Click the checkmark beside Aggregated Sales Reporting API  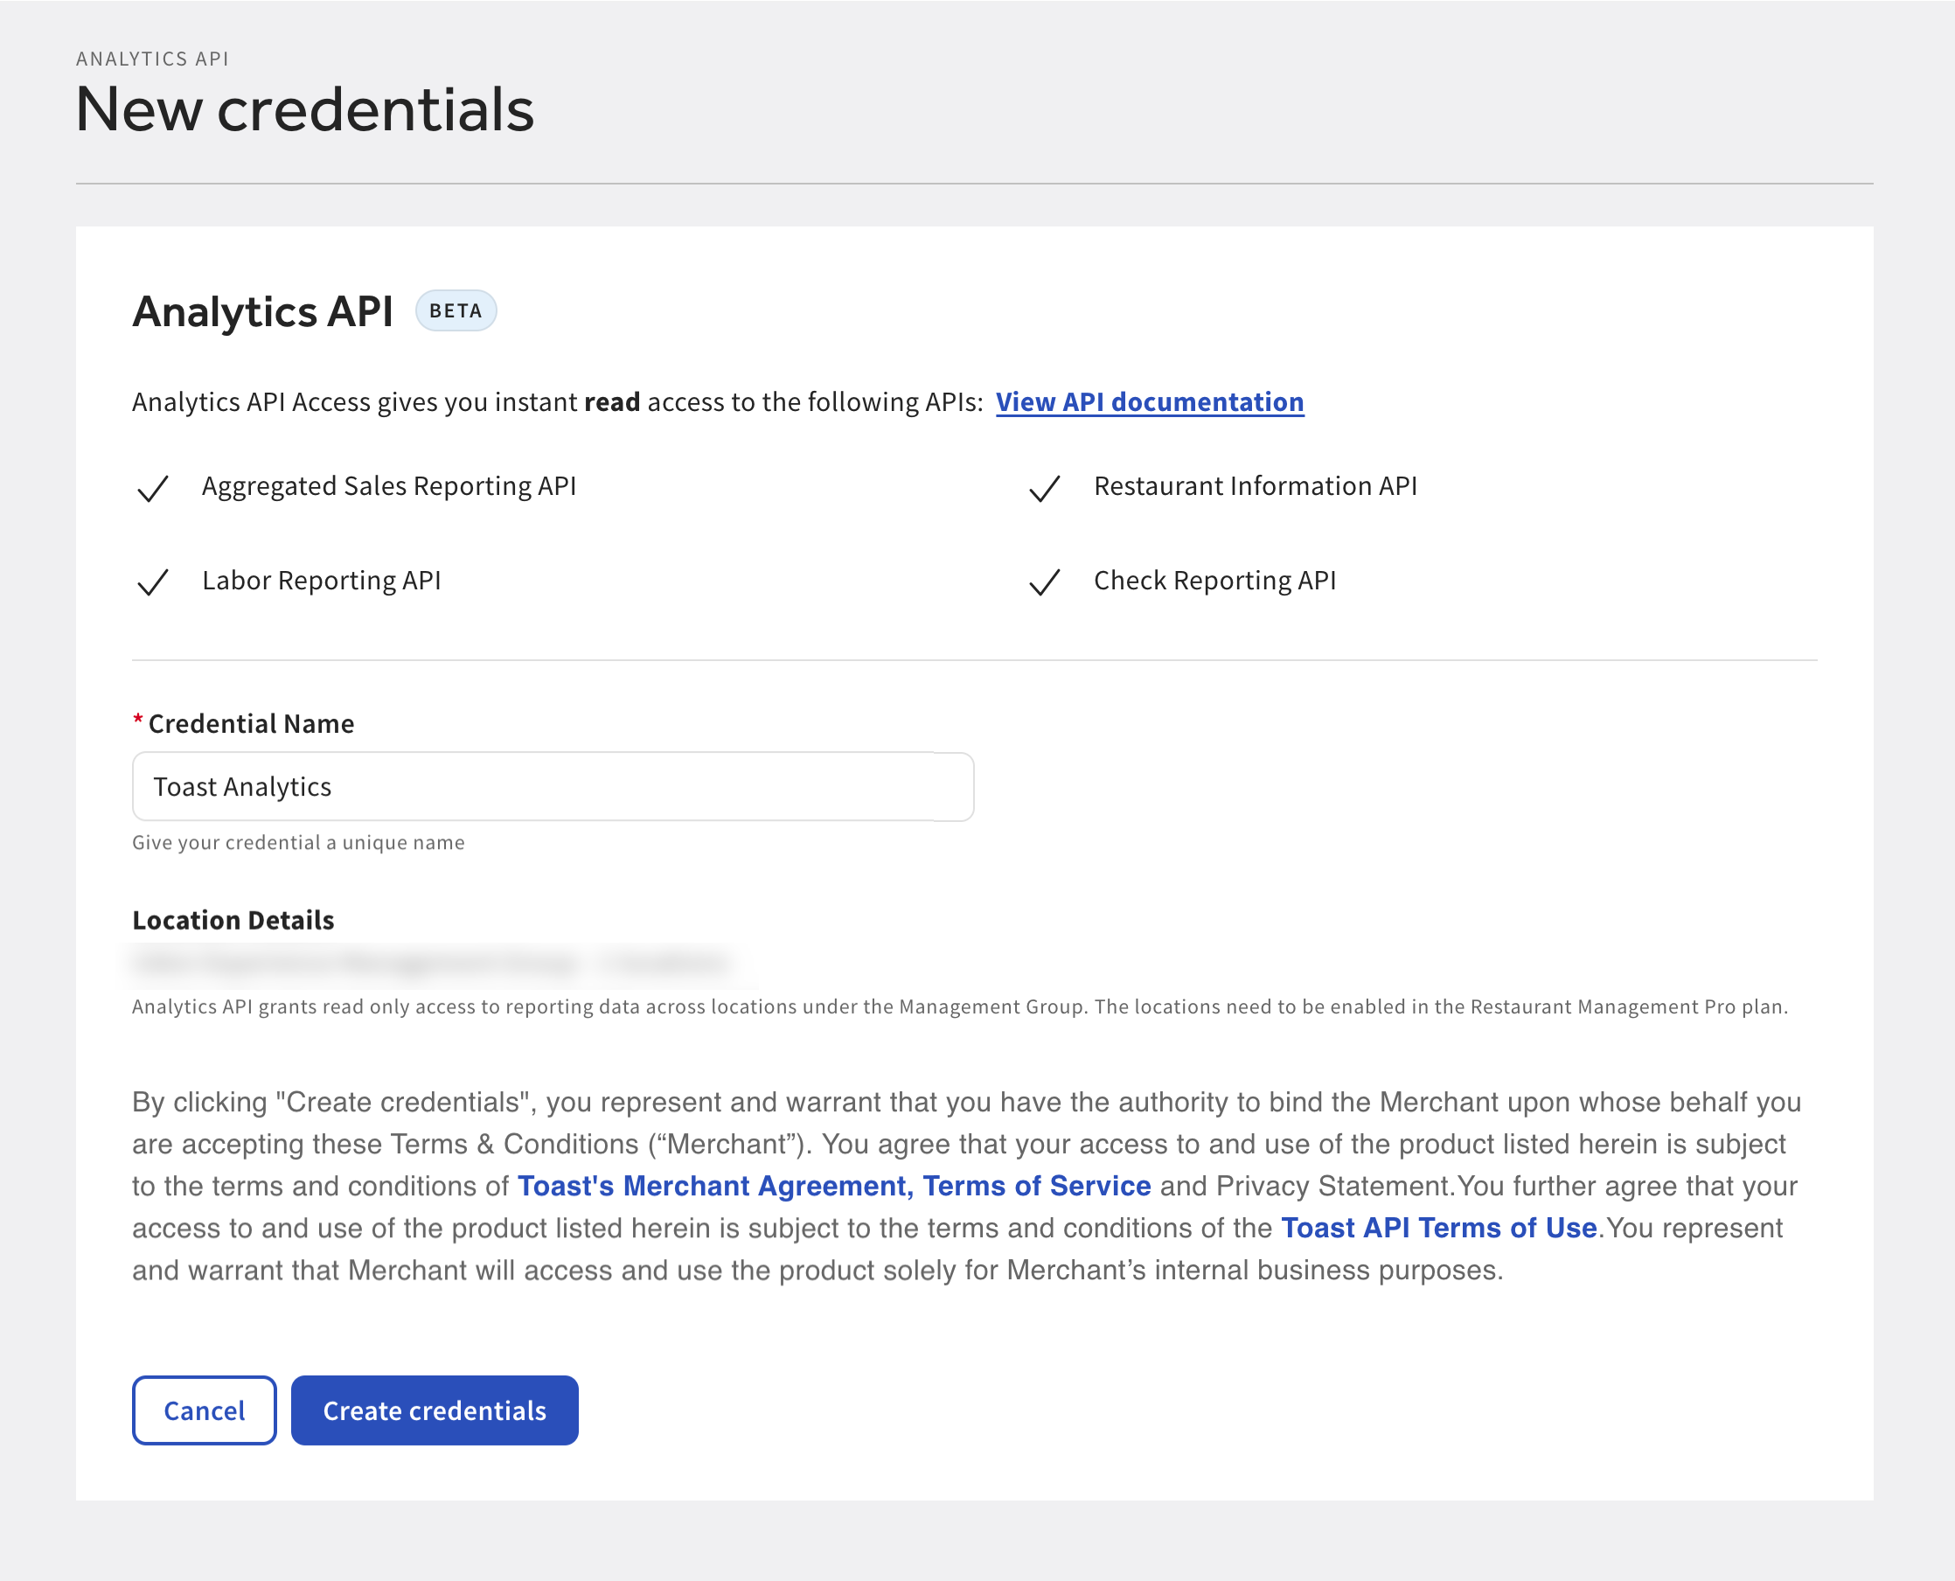coord(152,488)
